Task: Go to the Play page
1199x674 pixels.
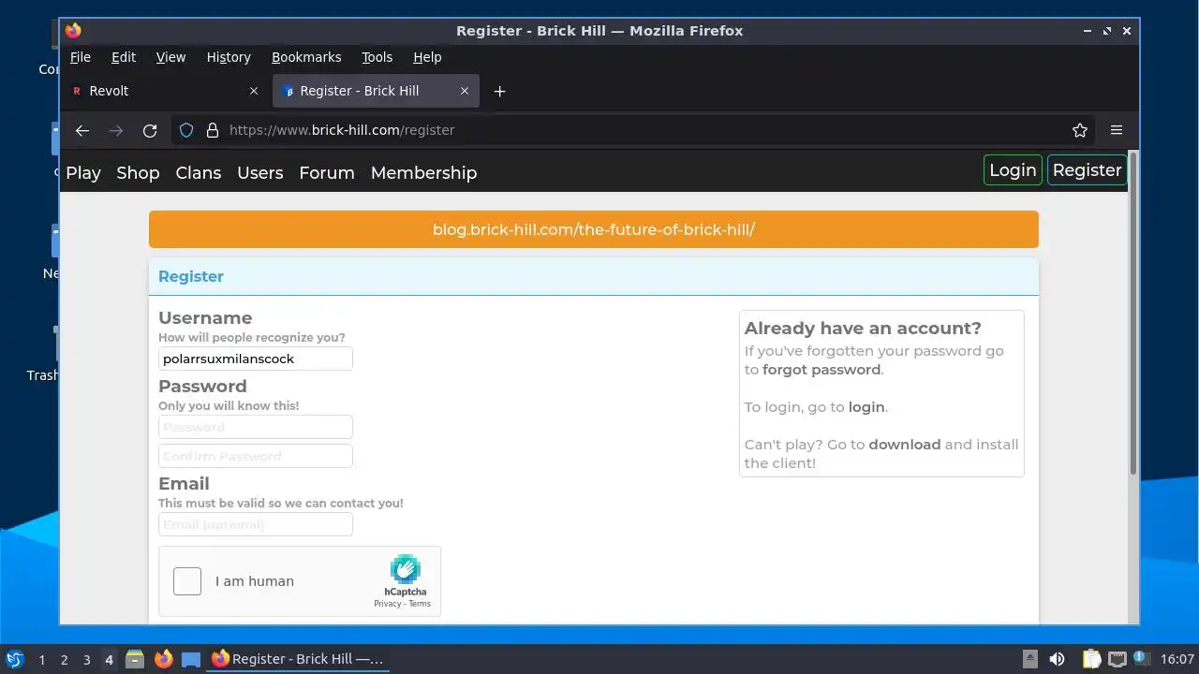Action: (83, 172)
